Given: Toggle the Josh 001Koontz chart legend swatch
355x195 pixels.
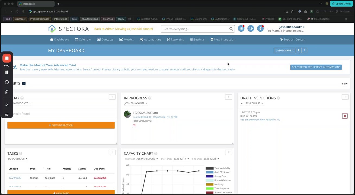Looking at the screenshot, I should pos(210,172).
